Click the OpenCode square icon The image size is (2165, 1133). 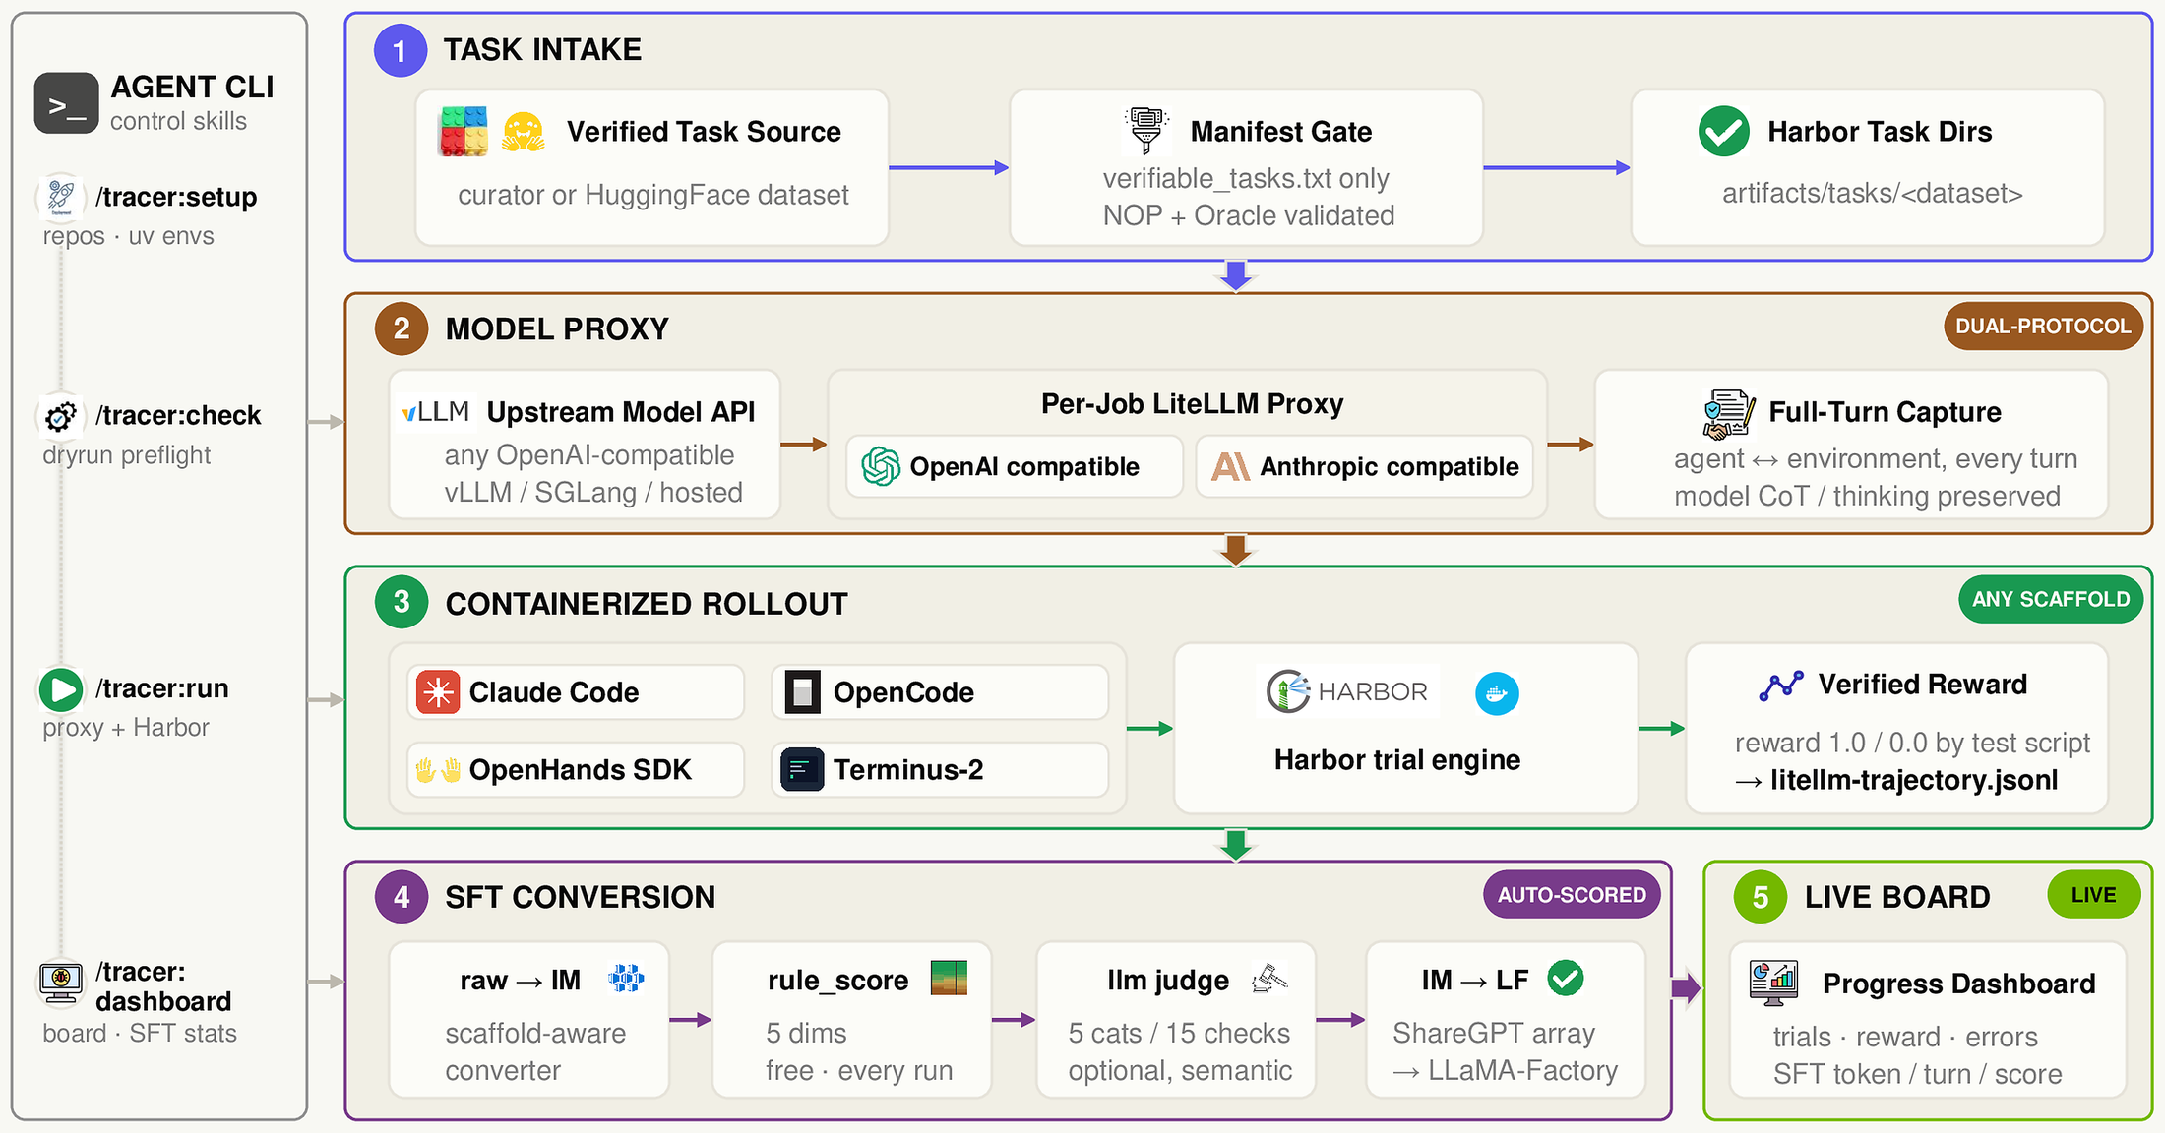[x=803, y=692]
